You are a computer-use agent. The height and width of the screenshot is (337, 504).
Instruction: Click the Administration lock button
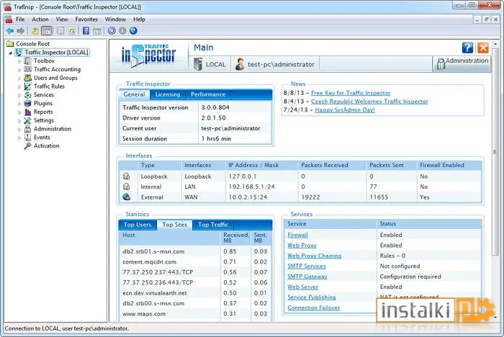462,63
